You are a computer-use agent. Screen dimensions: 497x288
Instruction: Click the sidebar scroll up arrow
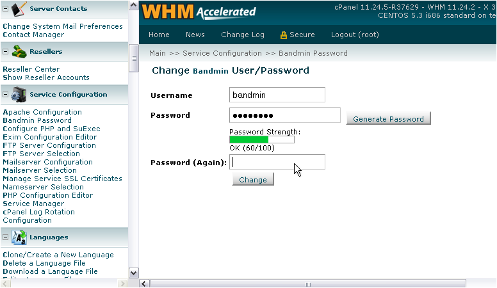pyautogui.click(x=134, y=5)
